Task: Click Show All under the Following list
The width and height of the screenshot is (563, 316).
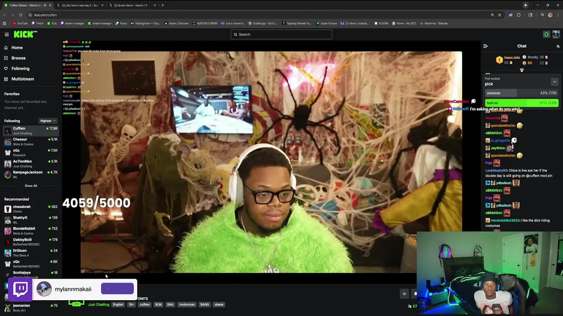Action: pyautogui.click(x=31, y=186)
